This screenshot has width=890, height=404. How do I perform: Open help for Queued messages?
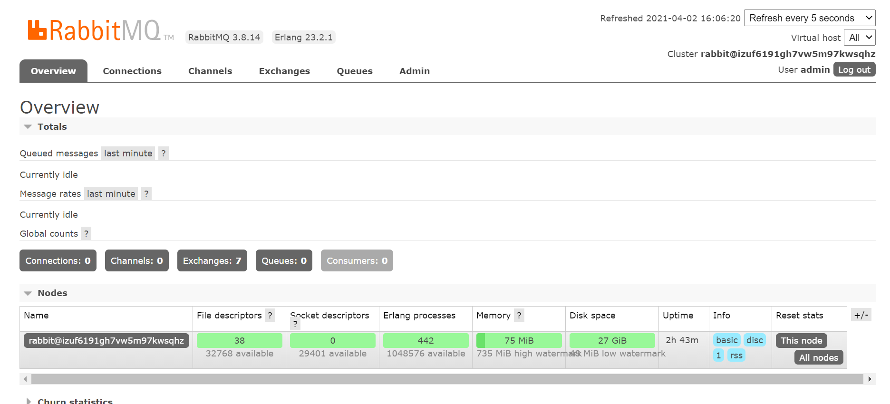coord(164,153)
